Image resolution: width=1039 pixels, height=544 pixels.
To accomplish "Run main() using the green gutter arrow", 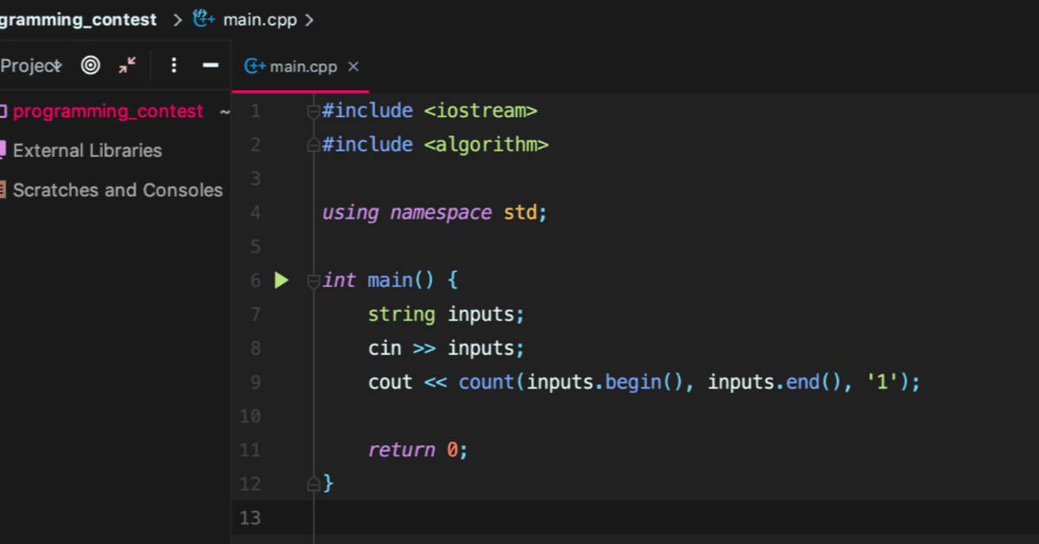I will (x=281, y=280).
